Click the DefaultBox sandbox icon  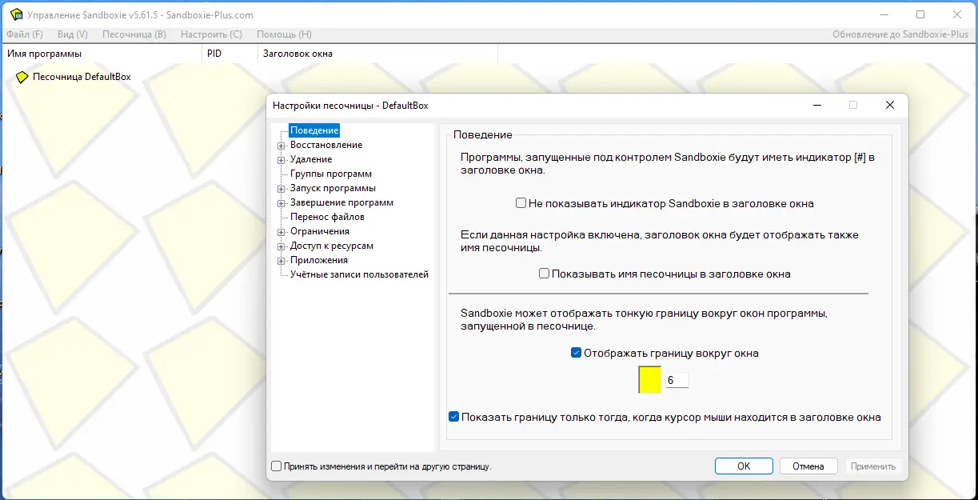point(24,76)
